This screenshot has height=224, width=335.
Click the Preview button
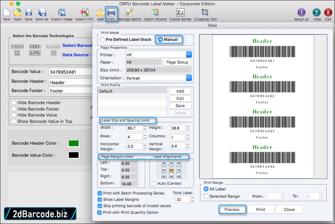point(232,210)
